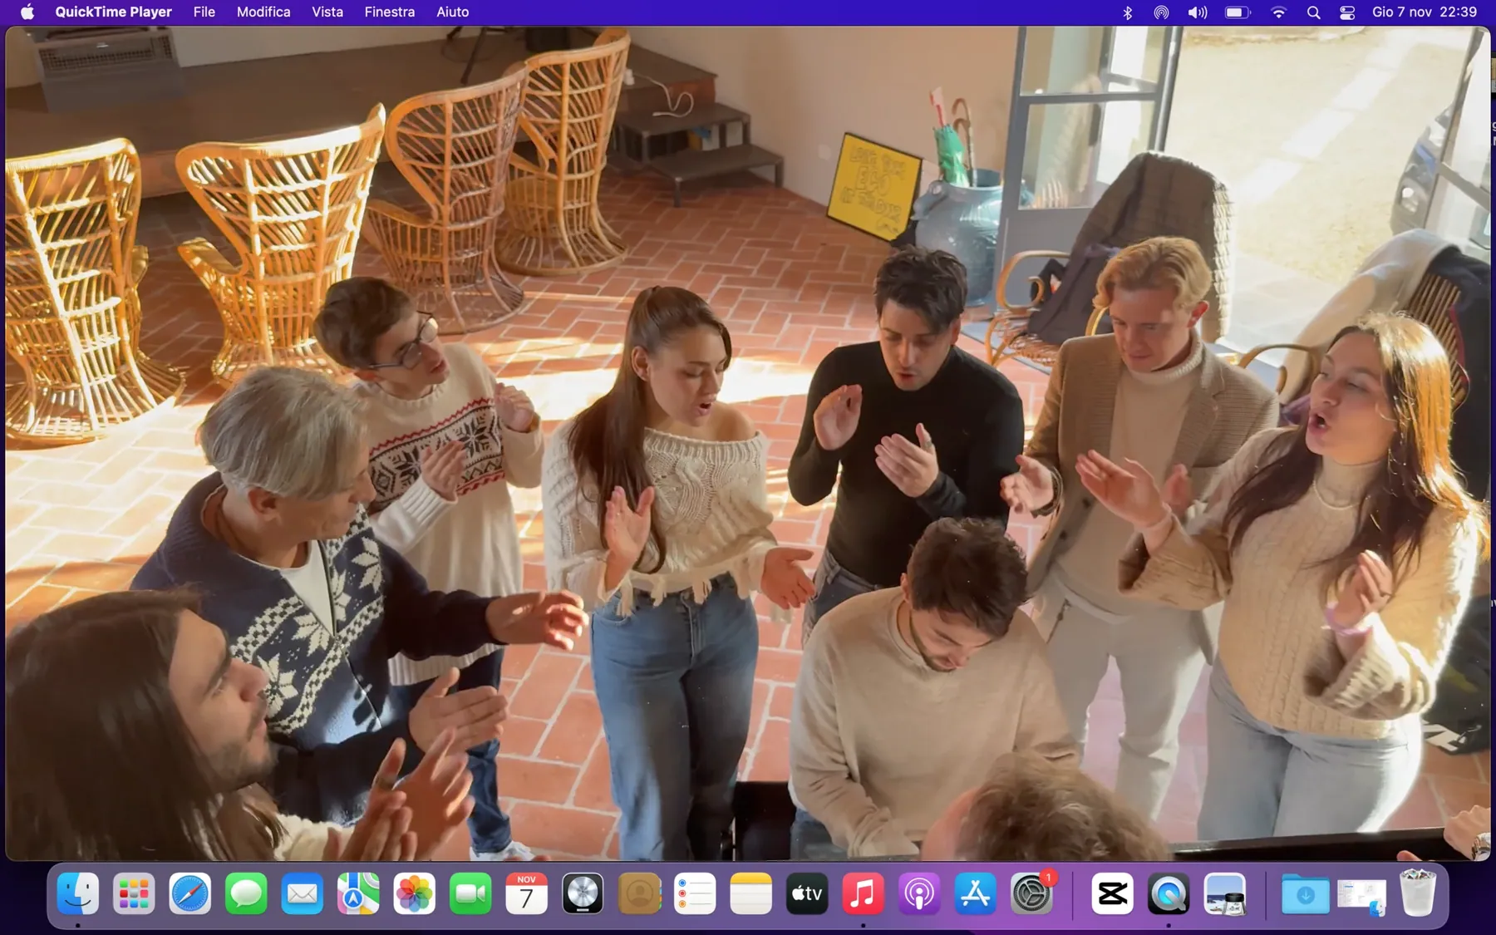Open the Apple menu
This screenshot has width=1496, height=935.
coord(27,12)
